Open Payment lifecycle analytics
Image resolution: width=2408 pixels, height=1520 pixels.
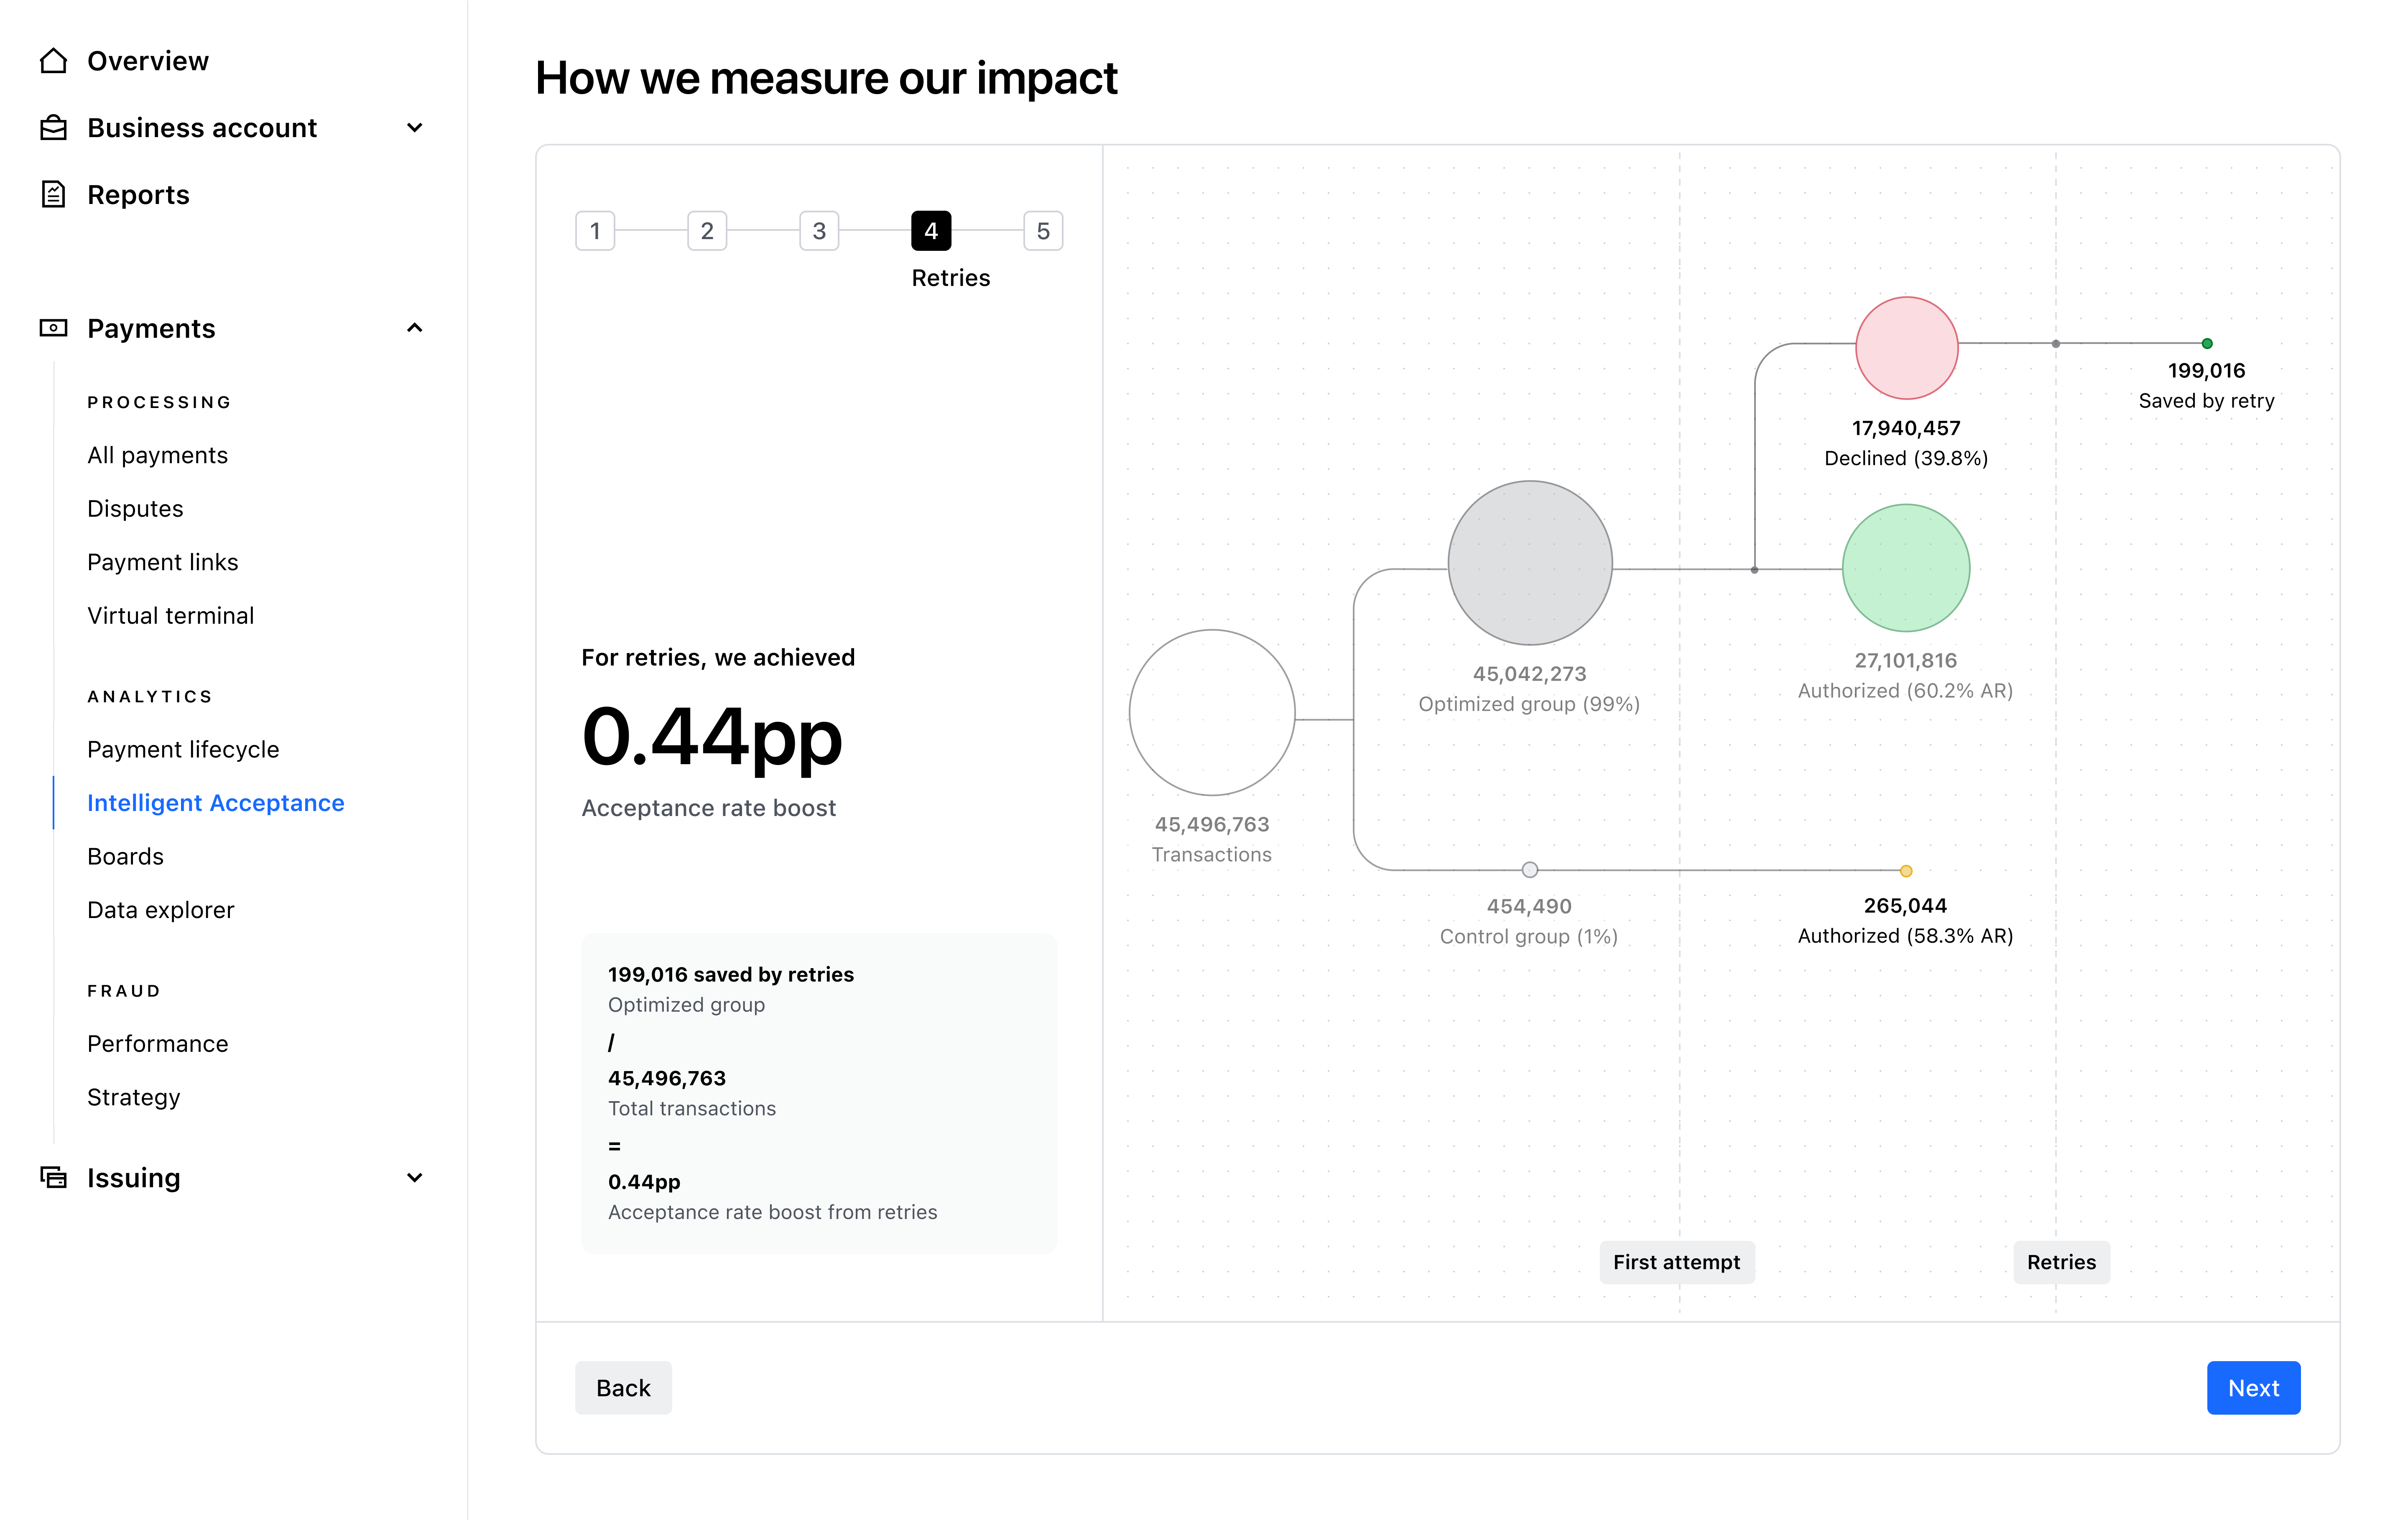point(183,749)
